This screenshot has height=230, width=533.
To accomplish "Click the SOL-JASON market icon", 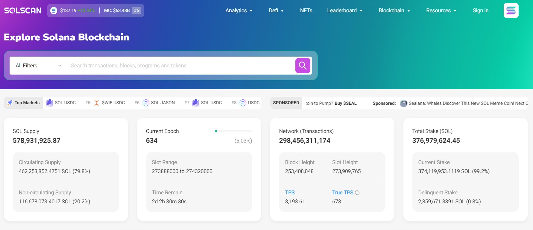I will [146, 103].
